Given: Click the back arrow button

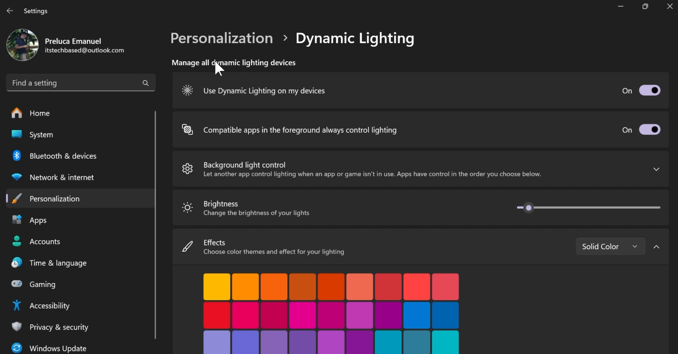Looking at the screenshot, I should pyautogui.click(x=10, y=11).
